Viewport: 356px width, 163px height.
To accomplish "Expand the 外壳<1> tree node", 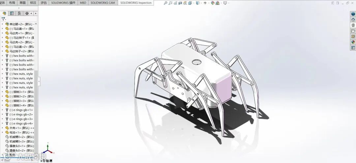I will point(3,128).
